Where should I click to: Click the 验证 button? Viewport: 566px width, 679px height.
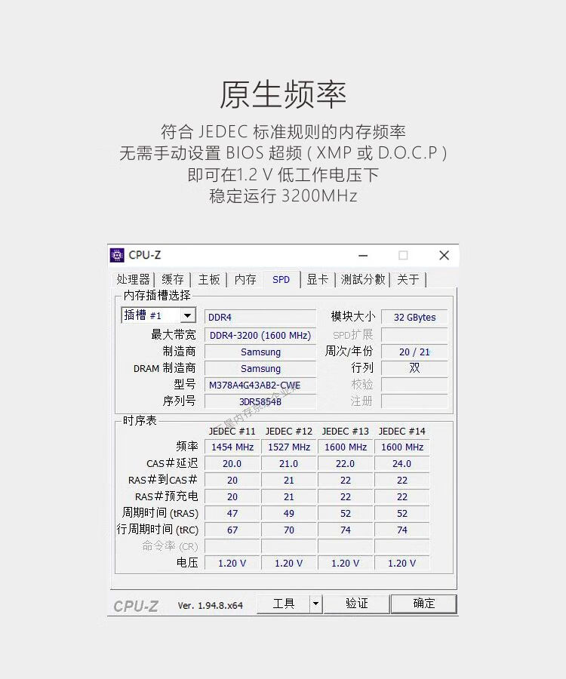356,604
